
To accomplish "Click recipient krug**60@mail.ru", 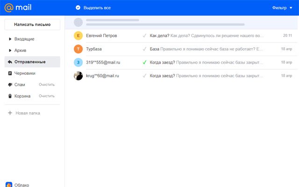I will click(102, 76).
